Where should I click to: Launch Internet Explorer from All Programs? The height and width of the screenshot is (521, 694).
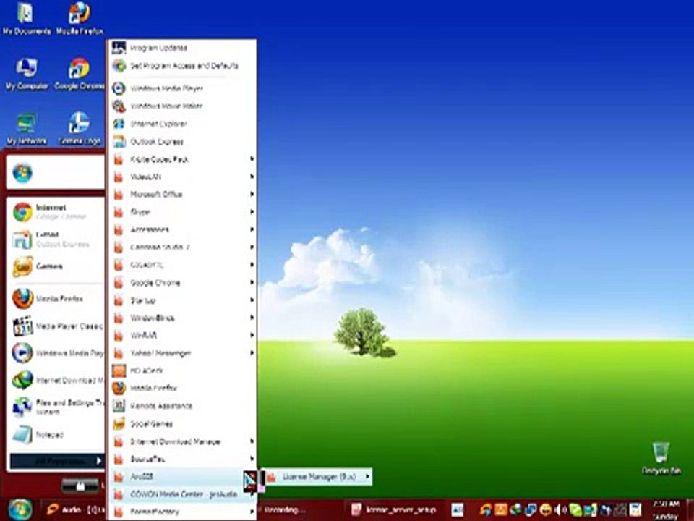pos(181,124)
